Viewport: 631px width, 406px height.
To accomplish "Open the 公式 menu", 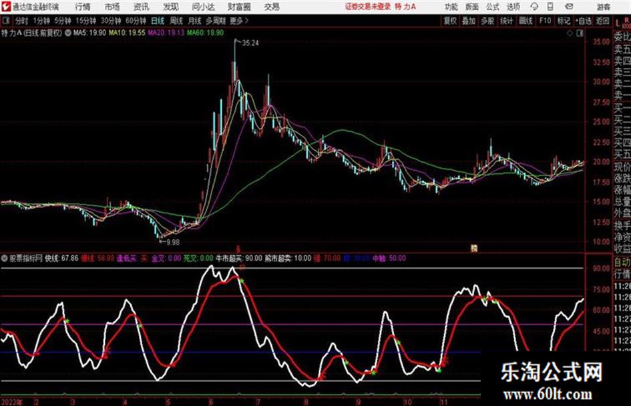I will [493, 7].
